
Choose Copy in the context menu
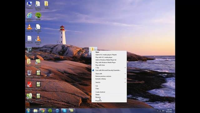[109, 89]
